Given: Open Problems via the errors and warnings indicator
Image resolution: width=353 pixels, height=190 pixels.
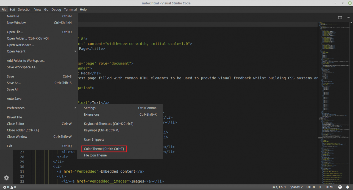Looking at the screenshot, I should tap(9, 187).
